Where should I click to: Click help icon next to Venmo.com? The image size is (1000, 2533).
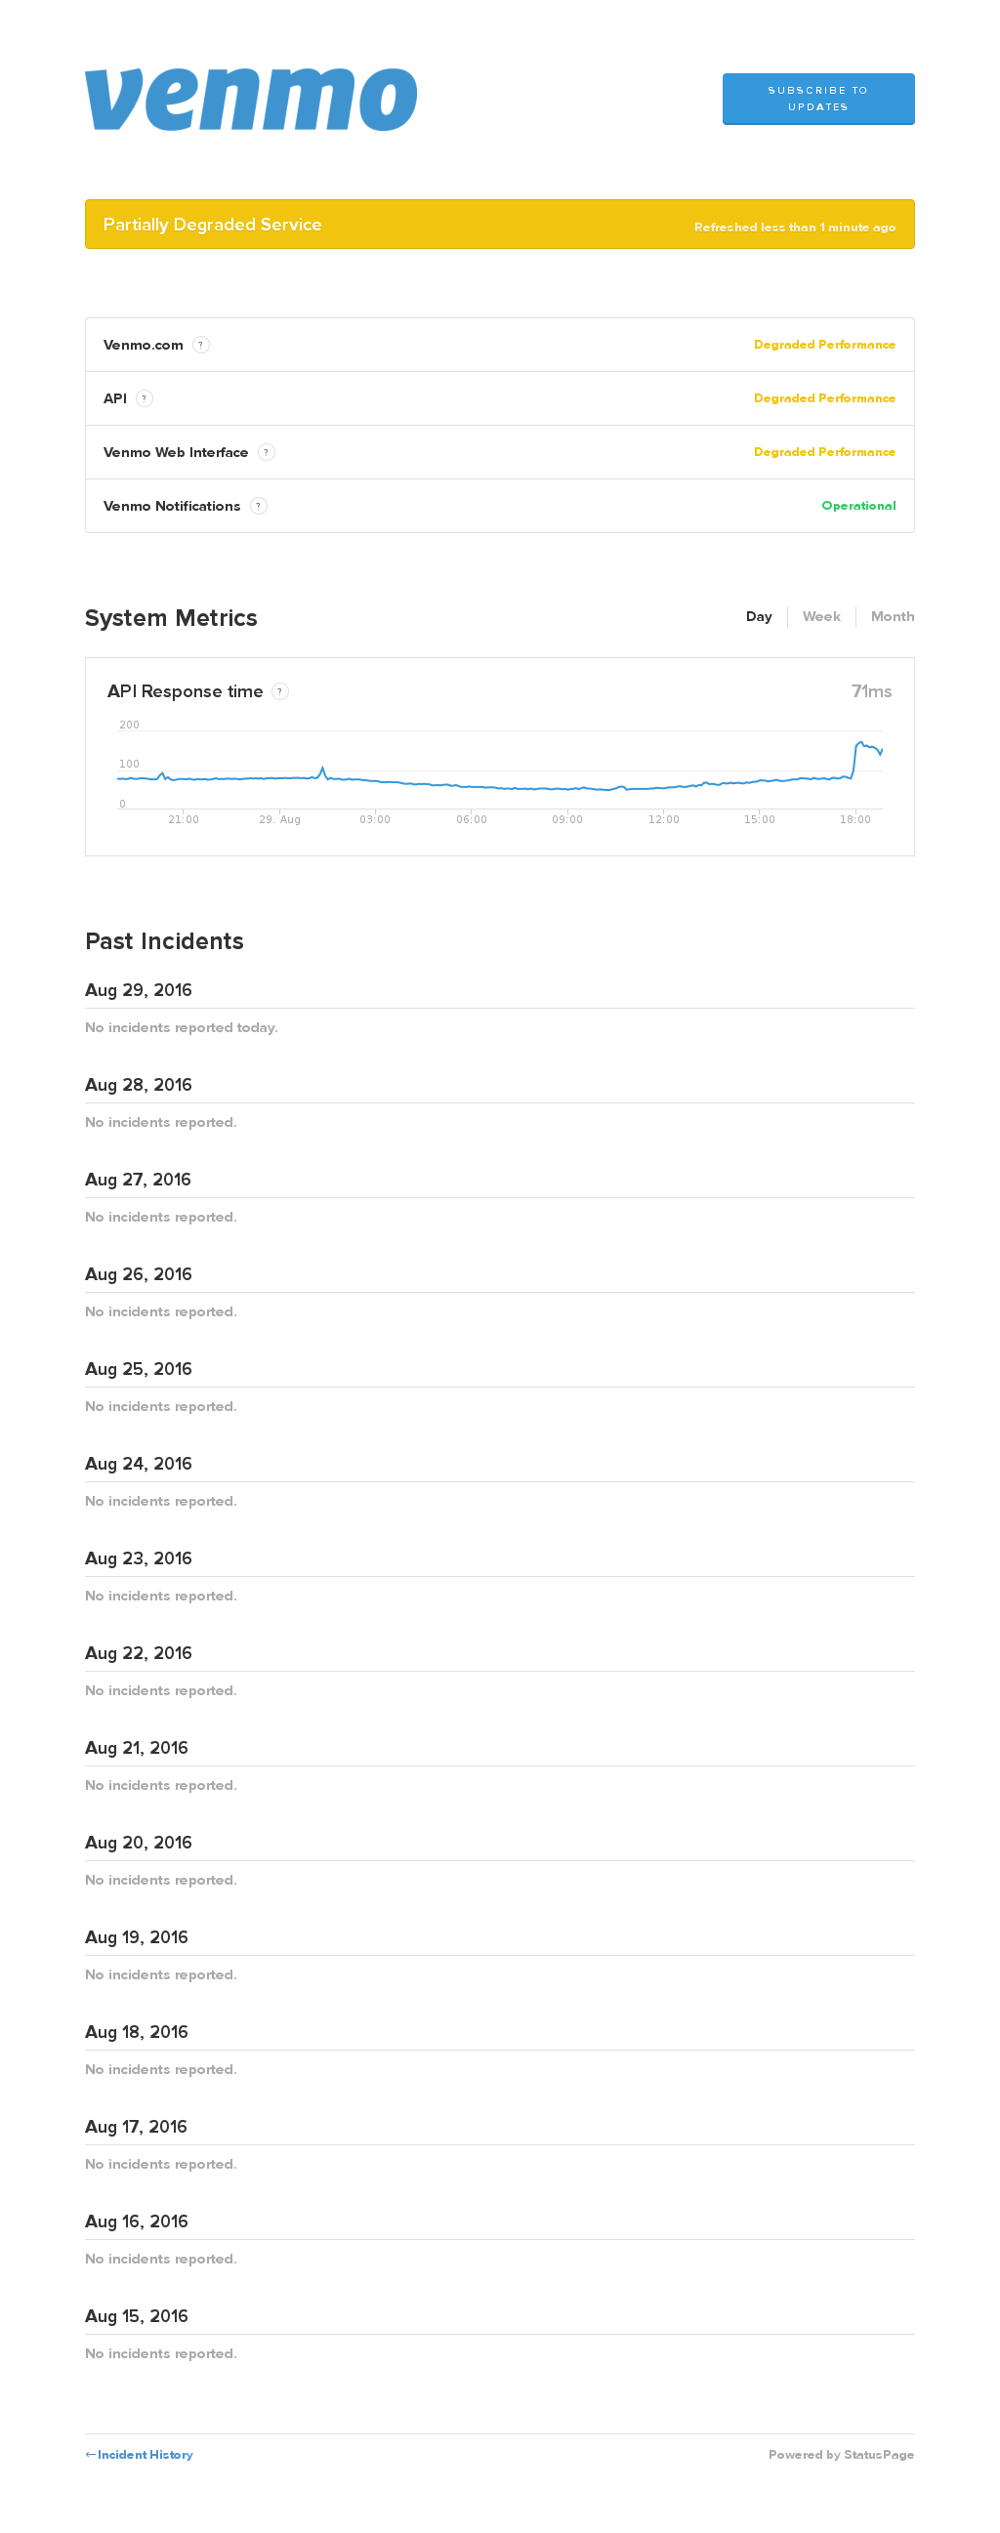point(200,345)
